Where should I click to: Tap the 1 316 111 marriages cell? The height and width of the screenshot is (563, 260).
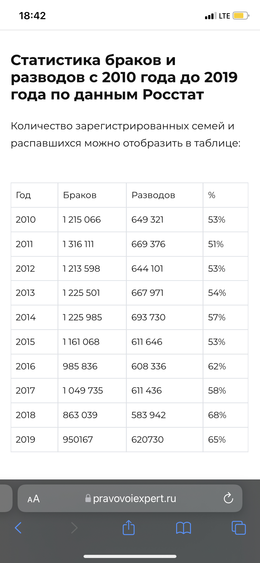coord(79,244)
